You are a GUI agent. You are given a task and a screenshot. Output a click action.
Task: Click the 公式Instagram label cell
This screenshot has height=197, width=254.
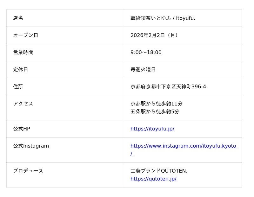[x=31, y=146]
